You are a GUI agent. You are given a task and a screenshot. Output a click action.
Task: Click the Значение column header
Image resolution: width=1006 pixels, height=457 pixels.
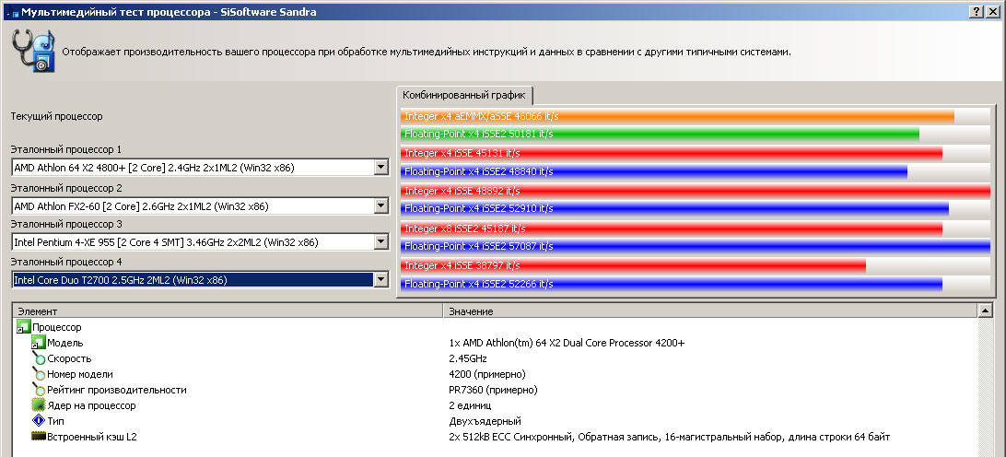click(709, 311)
